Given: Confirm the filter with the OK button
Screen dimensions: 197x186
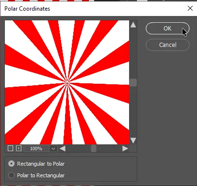Looking at the screenshot, I should point(167,29).
